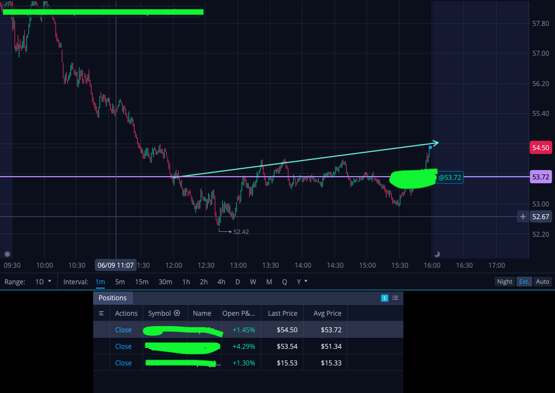
Task: Open the Range 1D dropdown
Action: [43, 282]
